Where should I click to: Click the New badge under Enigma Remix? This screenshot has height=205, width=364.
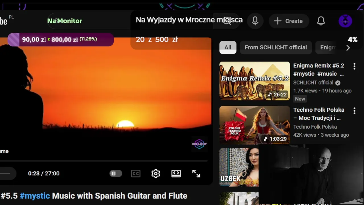click(300, 99)
